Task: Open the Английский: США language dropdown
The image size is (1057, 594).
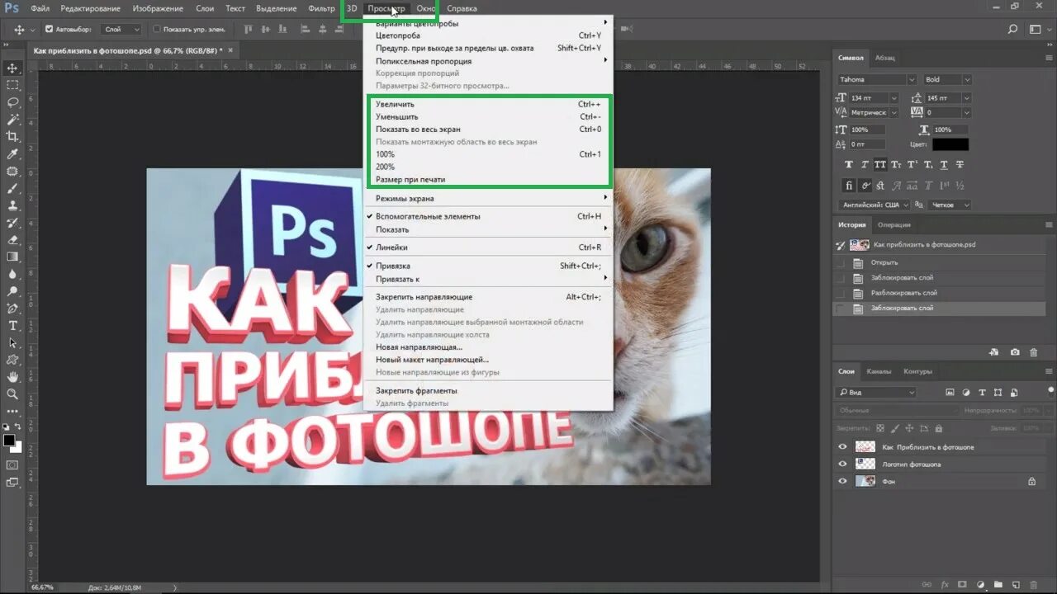Action: (x=875, y=205)
